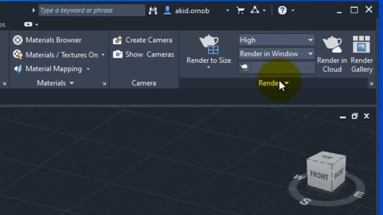The width and height of the screenshot is (383, 215).
Task: Click the Create Camera tool
Action: coord(142,40)
